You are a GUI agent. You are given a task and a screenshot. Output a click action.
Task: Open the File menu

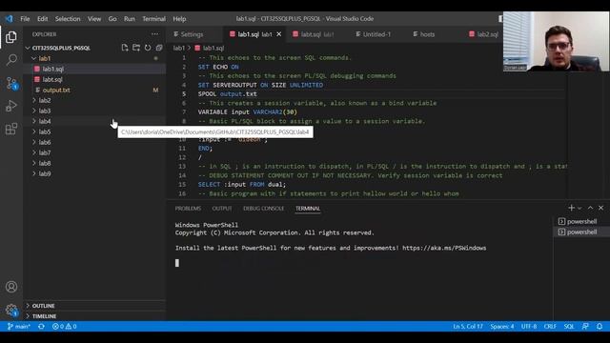(x=25, y=19)
